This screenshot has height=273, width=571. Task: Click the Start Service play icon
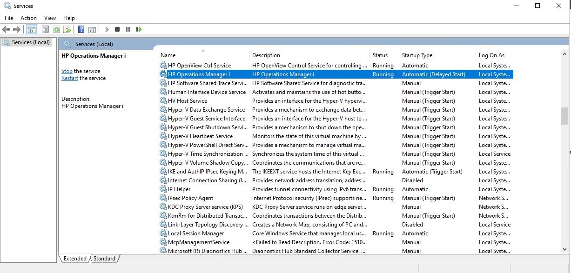(107, 29)
